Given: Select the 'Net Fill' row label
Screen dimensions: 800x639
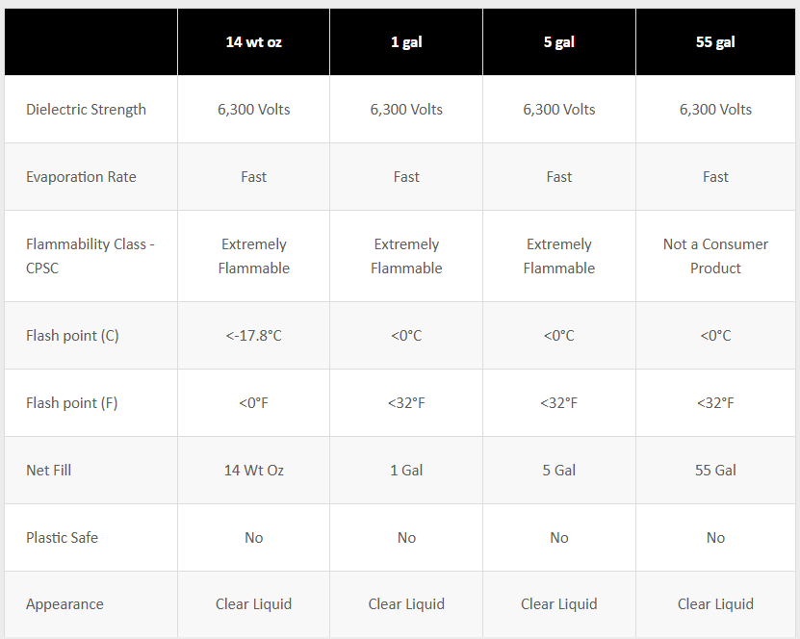Looking at the screenshot, I should [49, 471].
